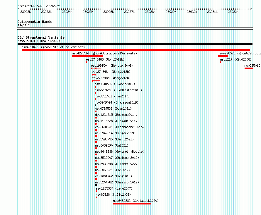Click the black square under nsv3204782
The height and width of the screenshot is (215, 261).
96,185
